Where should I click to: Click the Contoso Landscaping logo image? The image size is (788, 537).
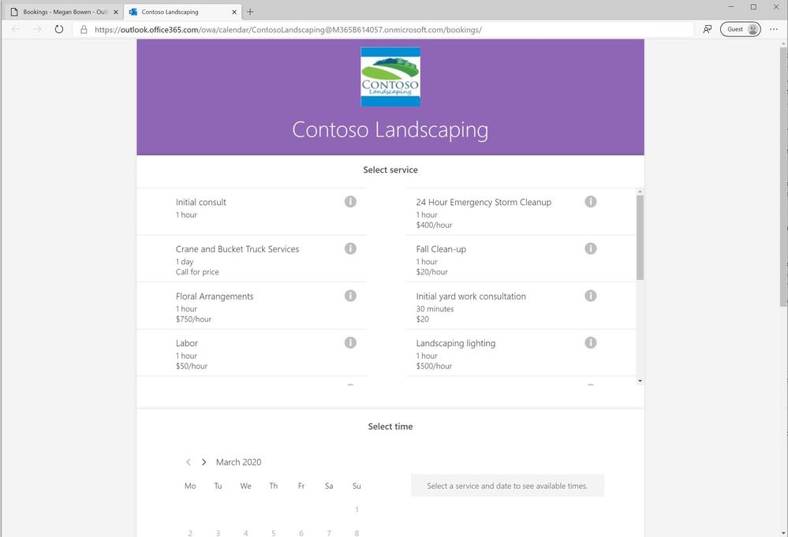pyautogui.click(x=390, y=76)
